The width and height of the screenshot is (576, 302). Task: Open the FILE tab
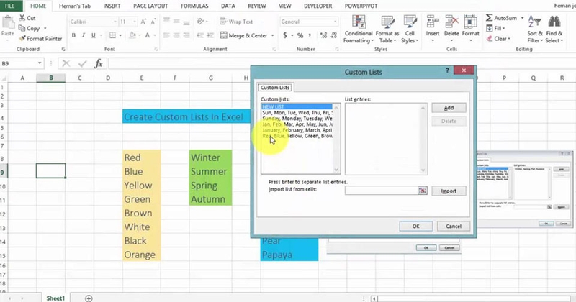[10, 6]
